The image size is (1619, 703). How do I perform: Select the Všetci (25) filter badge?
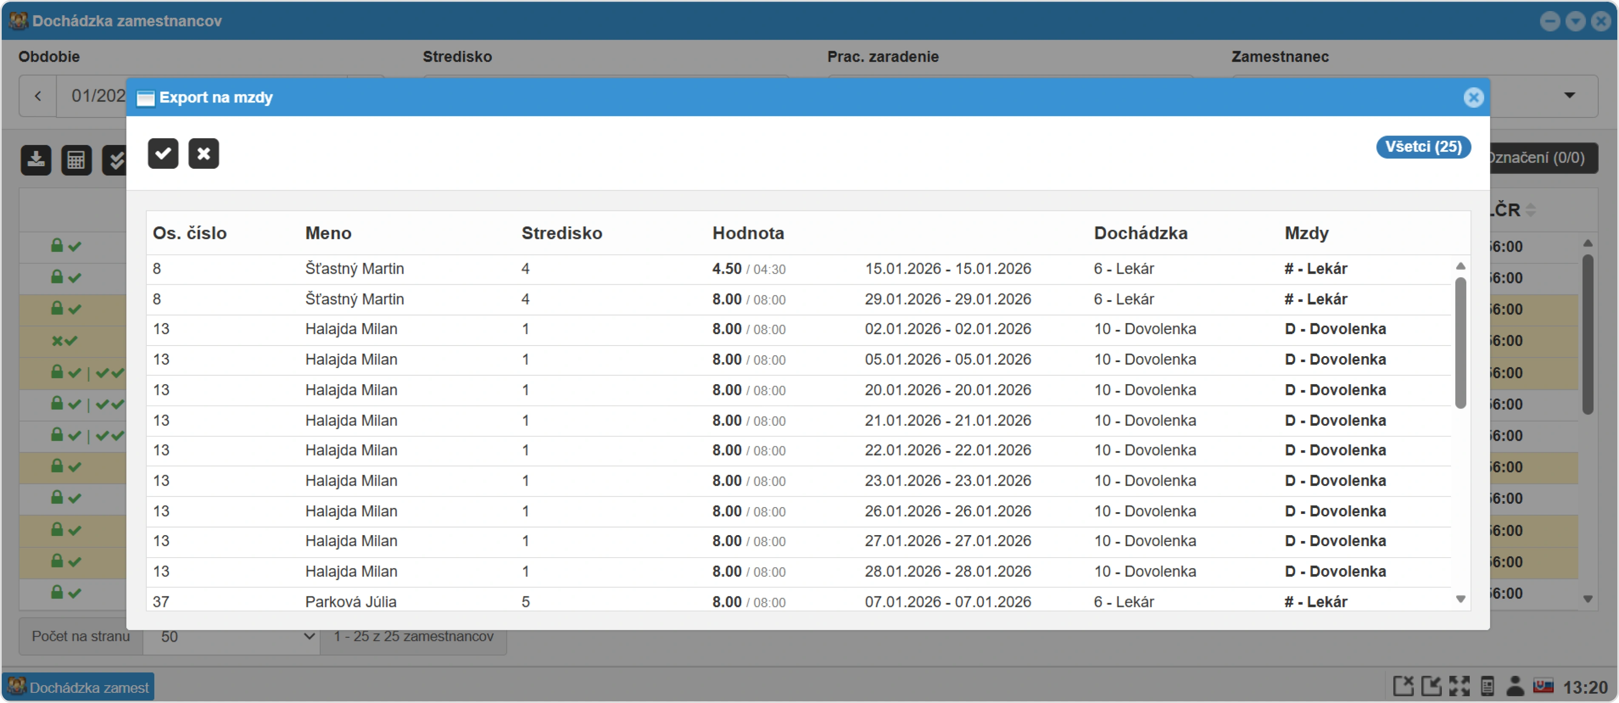[1423, 147]
